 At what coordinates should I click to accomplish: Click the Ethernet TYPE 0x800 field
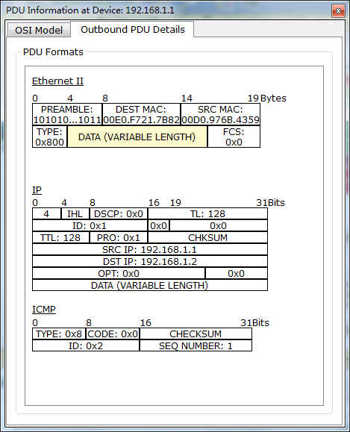[x=49, y=137]
